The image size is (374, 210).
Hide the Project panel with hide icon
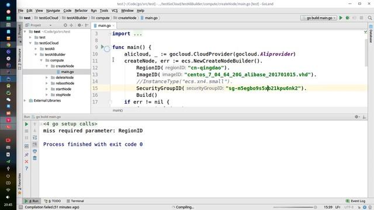[87, 25]
